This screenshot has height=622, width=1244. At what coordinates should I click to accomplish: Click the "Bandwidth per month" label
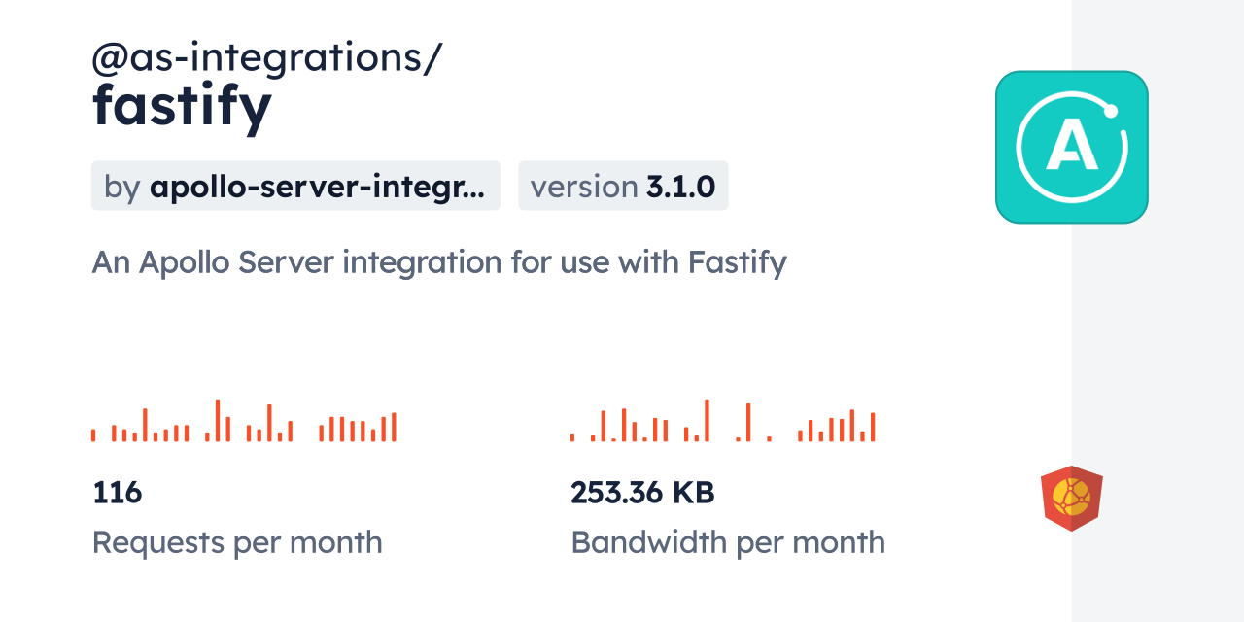click(727, 541)
